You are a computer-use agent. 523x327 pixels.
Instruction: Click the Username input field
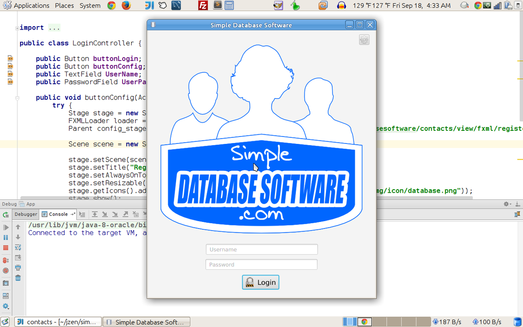tap(261, 249)
